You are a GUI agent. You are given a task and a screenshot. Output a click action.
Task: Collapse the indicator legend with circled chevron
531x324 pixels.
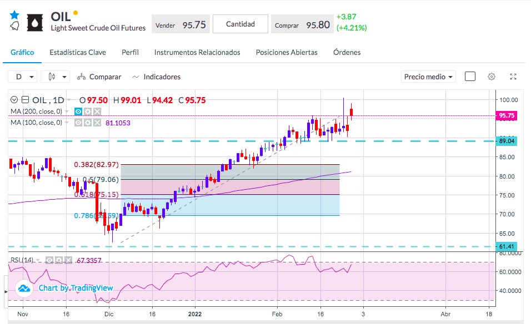pyautogui.click(x=14, y=100)
